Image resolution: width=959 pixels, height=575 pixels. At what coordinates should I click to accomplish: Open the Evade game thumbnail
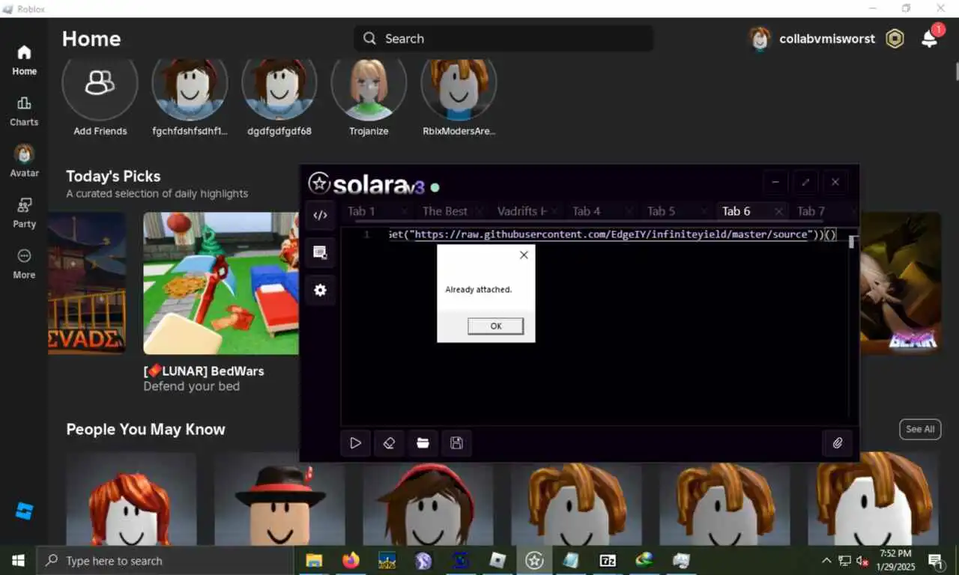87,283
